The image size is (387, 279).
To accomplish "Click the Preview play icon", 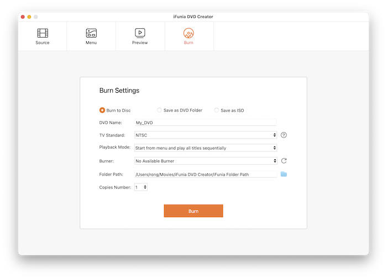I will pos(140,33).
